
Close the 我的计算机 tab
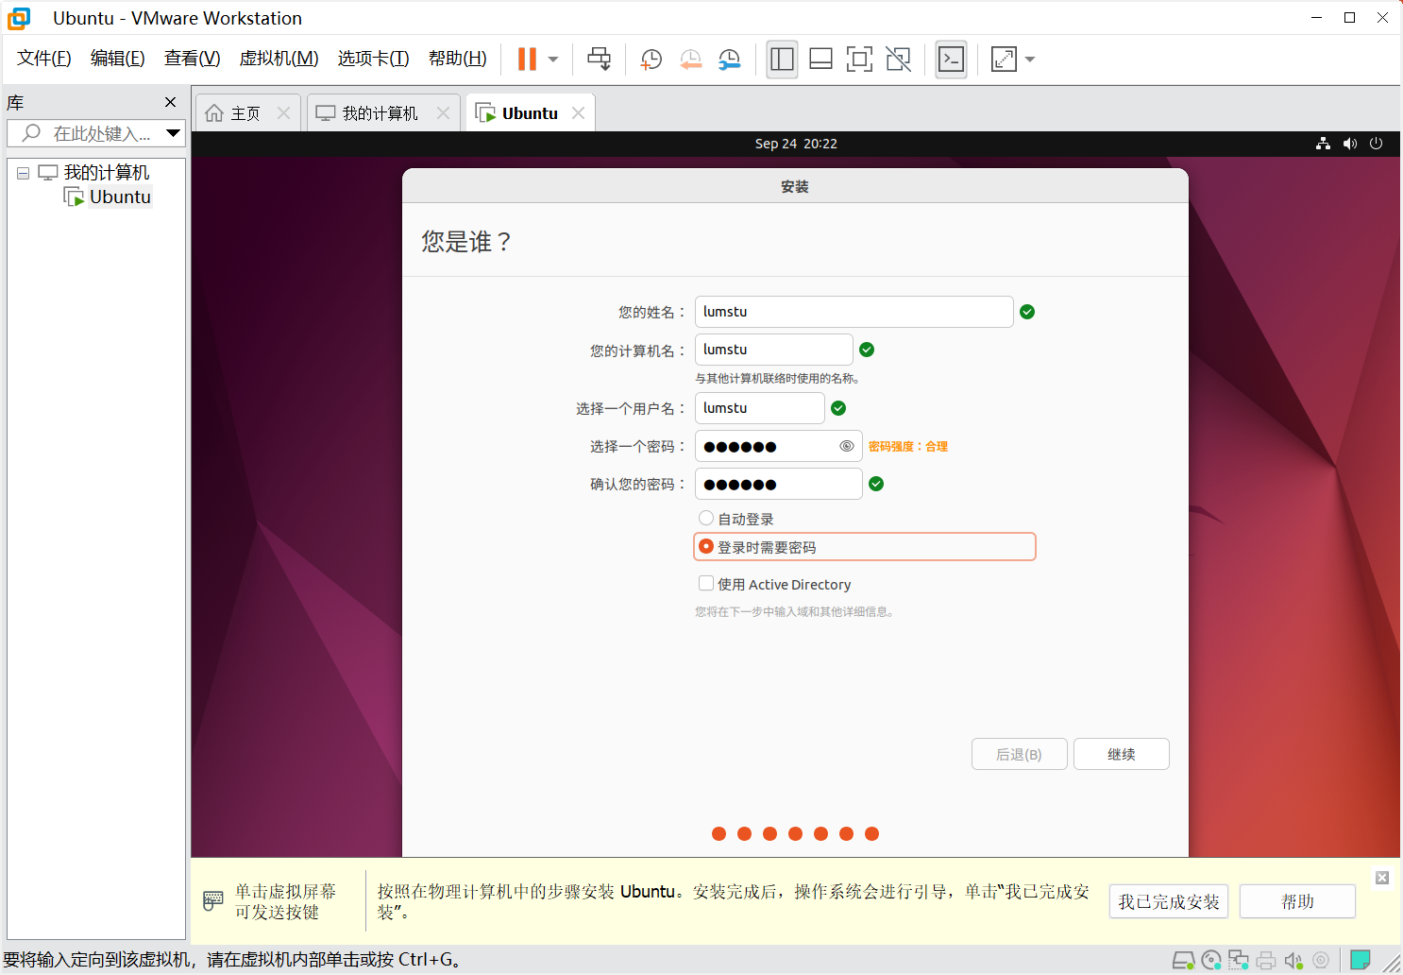coord(443,113)
